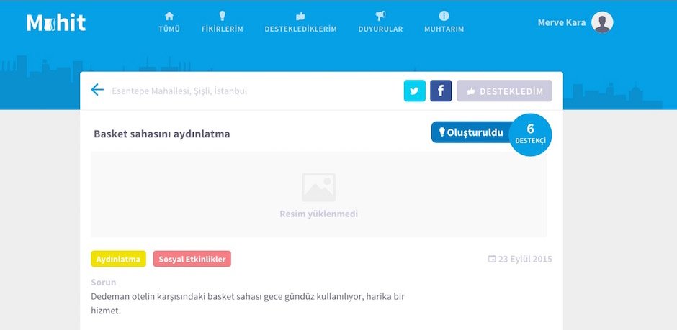Click the Muhit logo
Screen dimensions: 677x330
[56, 23]
